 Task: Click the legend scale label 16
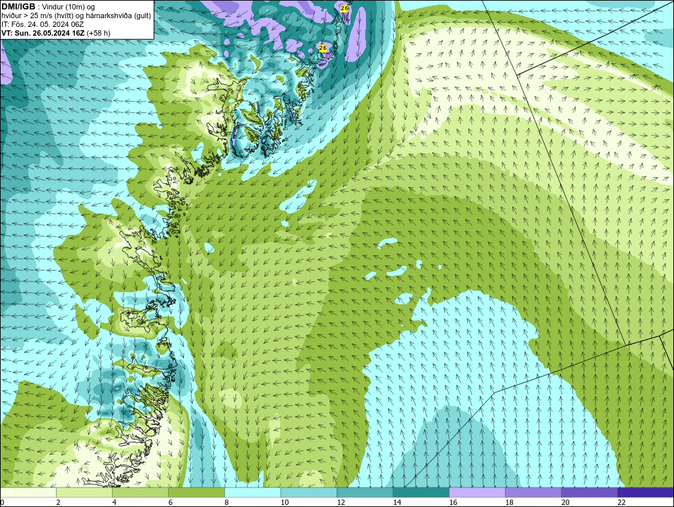coord(453,502)
